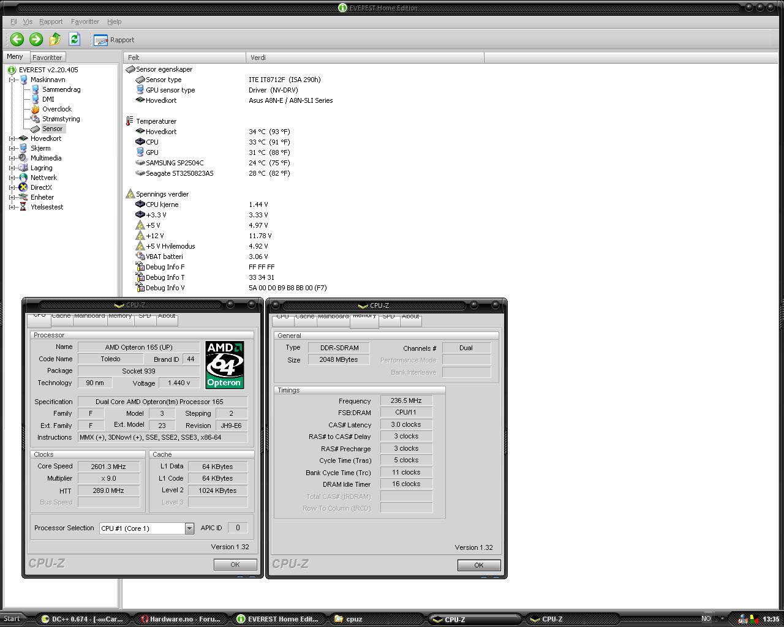Click the Spennings verdier warning icon
Image resolution: width=784 pixels, height=627 pixels.
(x=130, y=194)
